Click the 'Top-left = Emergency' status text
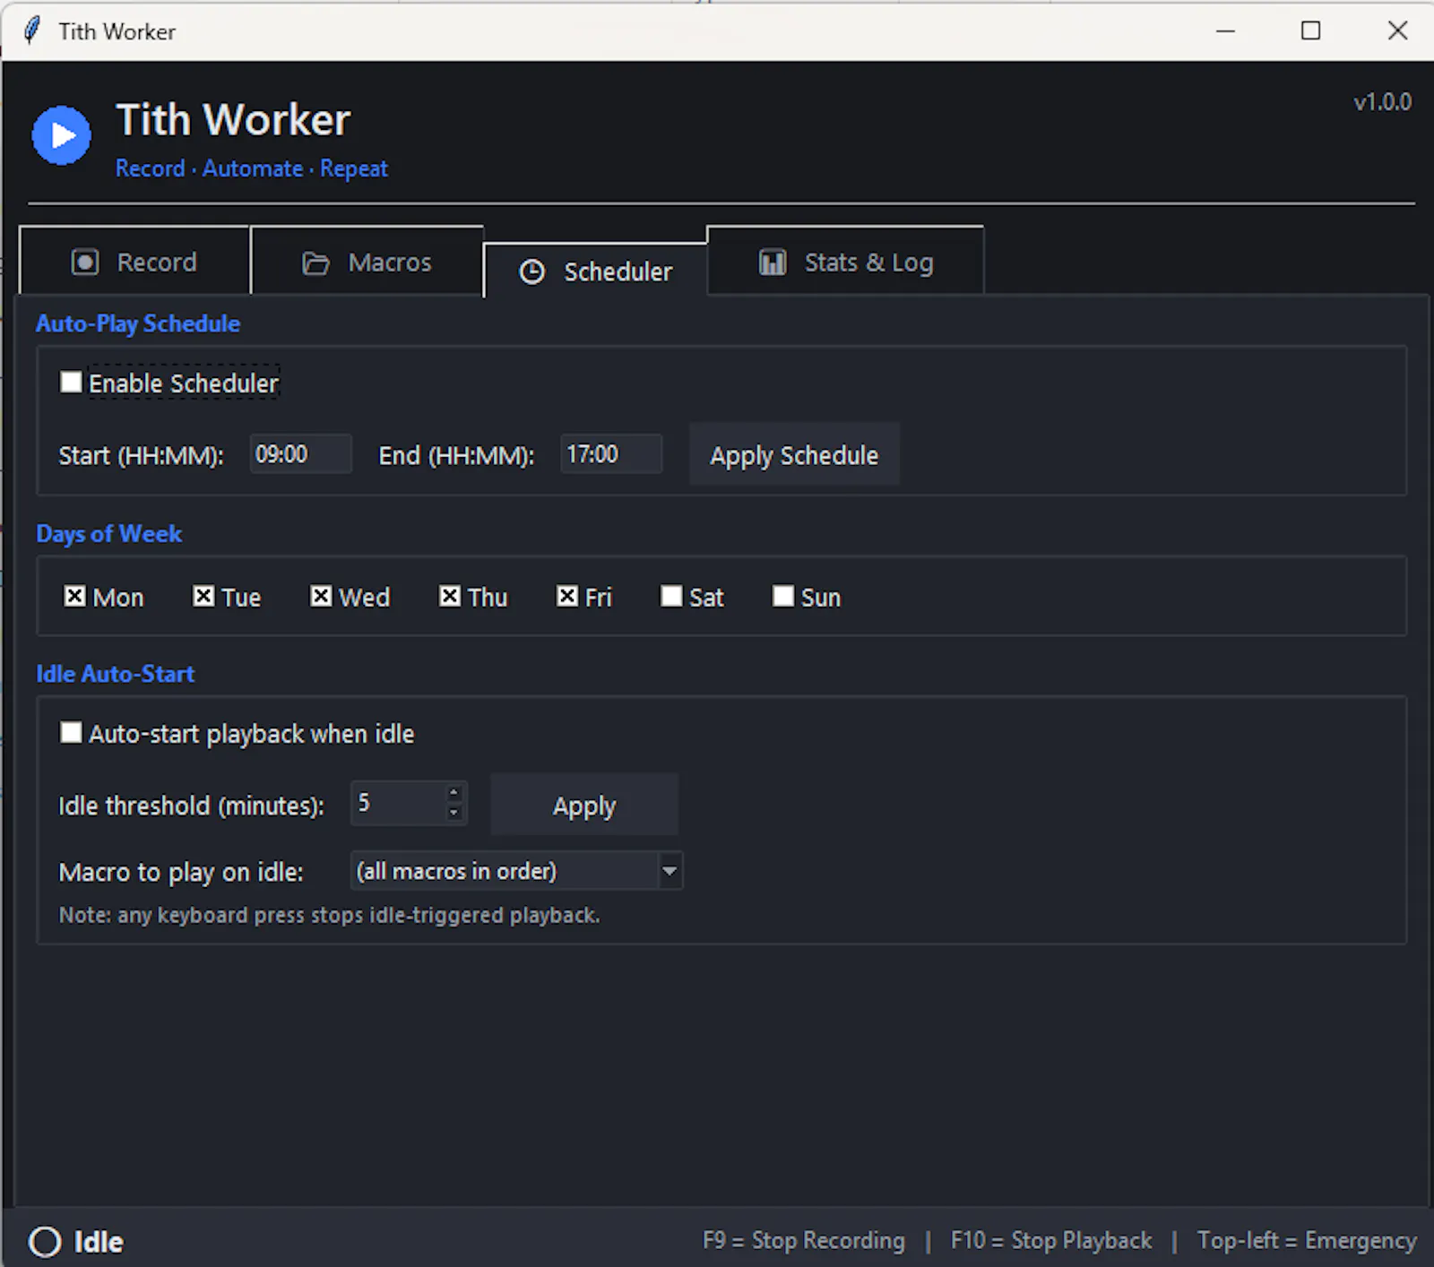This screenshot has width=1434, height=1267. pos(1307,1241)
